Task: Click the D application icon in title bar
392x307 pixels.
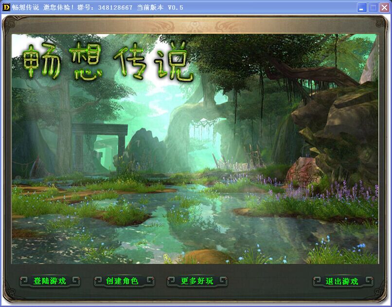Action: [6, 7]
